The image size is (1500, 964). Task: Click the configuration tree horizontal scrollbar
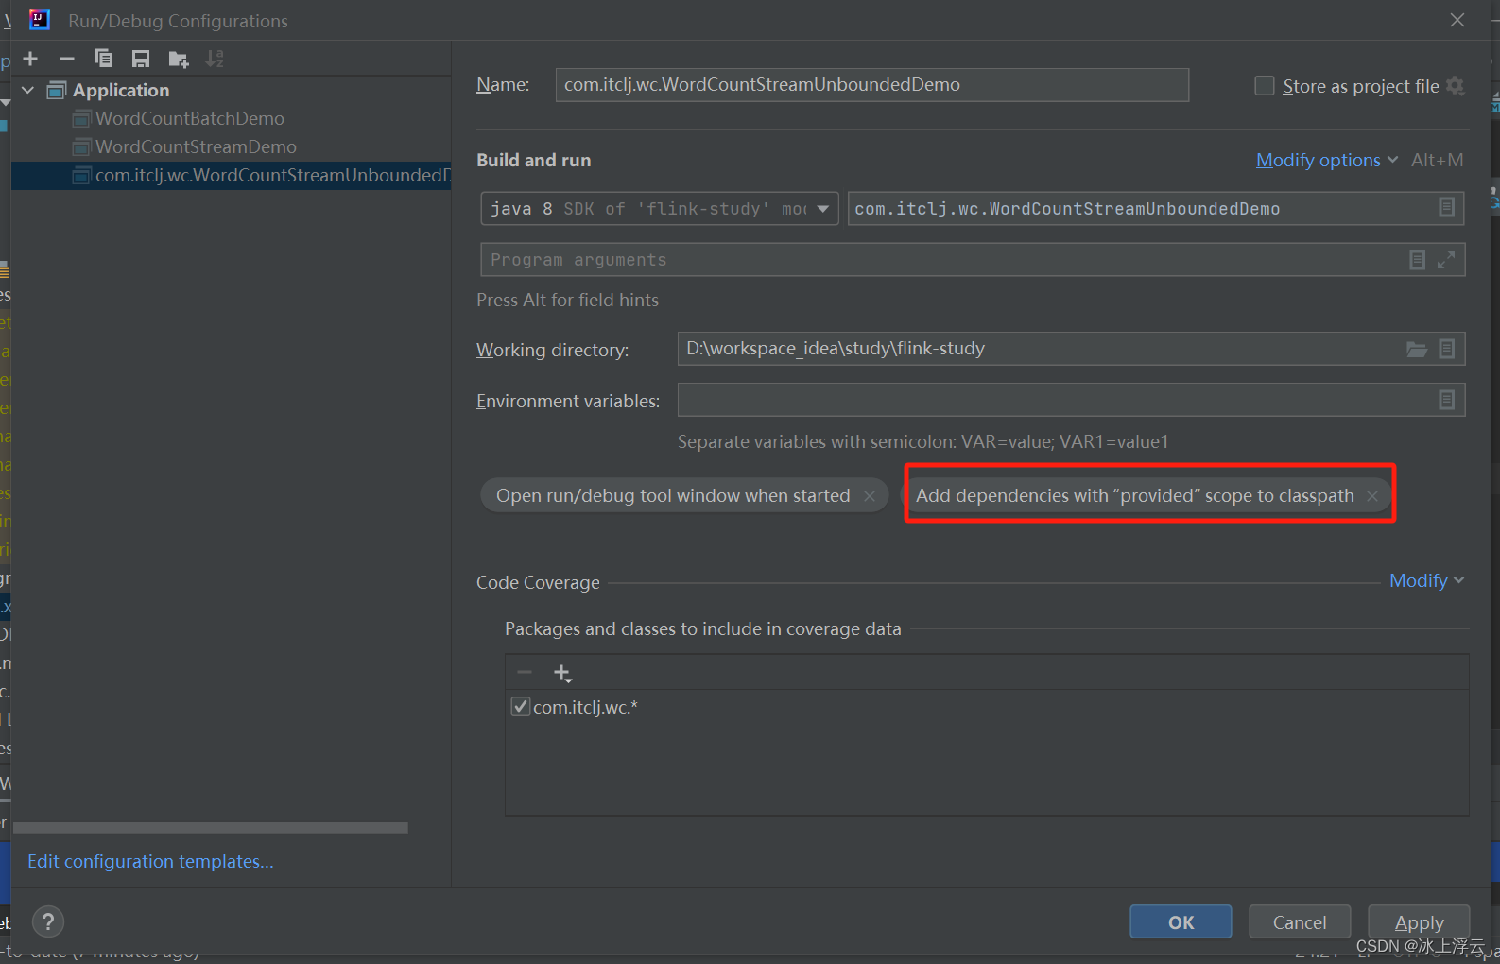(x=211, y=827)
